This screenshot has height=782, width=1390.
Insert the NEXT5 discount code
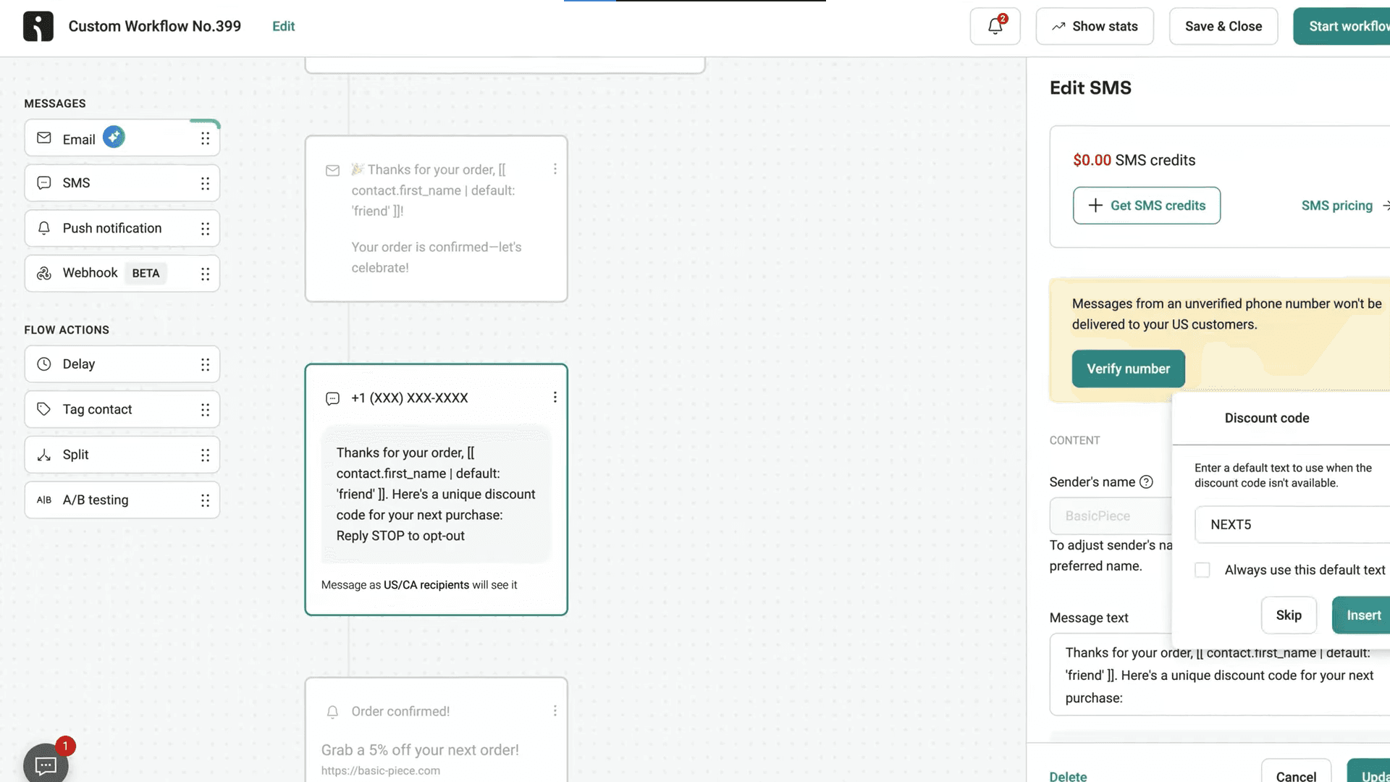coord(1364,615)
